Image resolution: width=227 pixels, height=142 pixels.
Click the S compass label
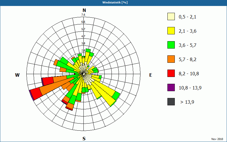click(x=84, y=139)
